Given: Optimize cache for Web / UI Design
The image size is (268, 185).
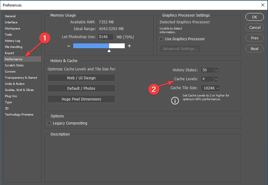Looking at the screenshot, I should (81, 78).
